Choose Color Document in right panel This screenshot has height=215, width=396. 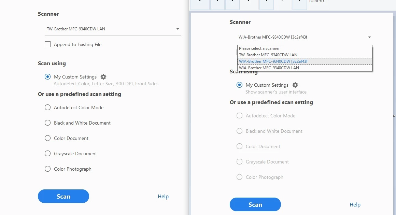pos(239,146)
